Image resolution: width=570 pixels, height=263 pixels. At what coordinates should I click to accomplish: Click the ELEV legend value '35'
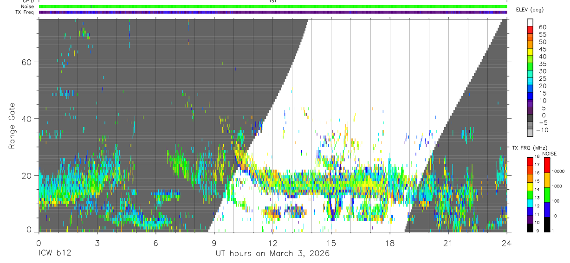pyautogui.click(x=542, y=64)
